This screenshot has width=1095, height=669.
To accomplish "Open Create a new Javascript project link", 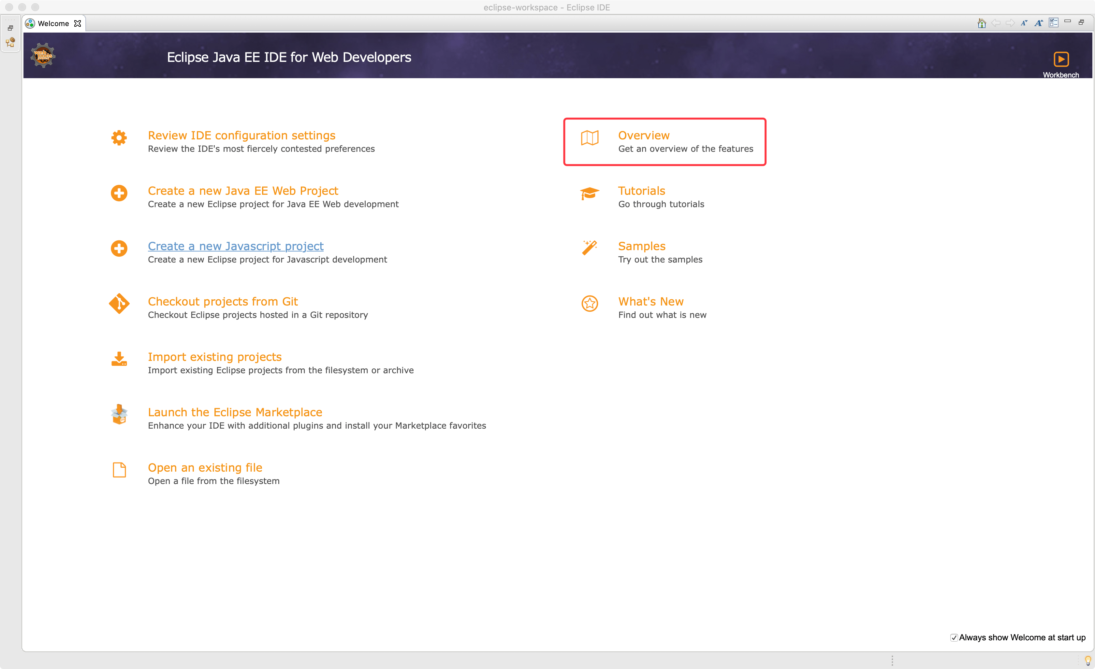I will coord(236,246).
